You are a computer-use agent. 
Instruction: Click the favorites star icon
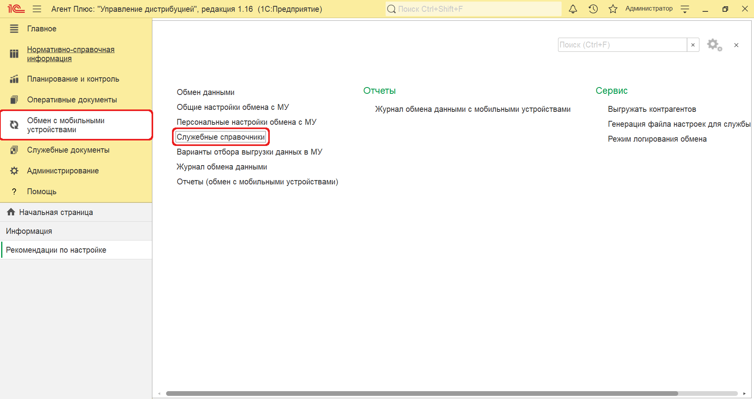[613, 9]
